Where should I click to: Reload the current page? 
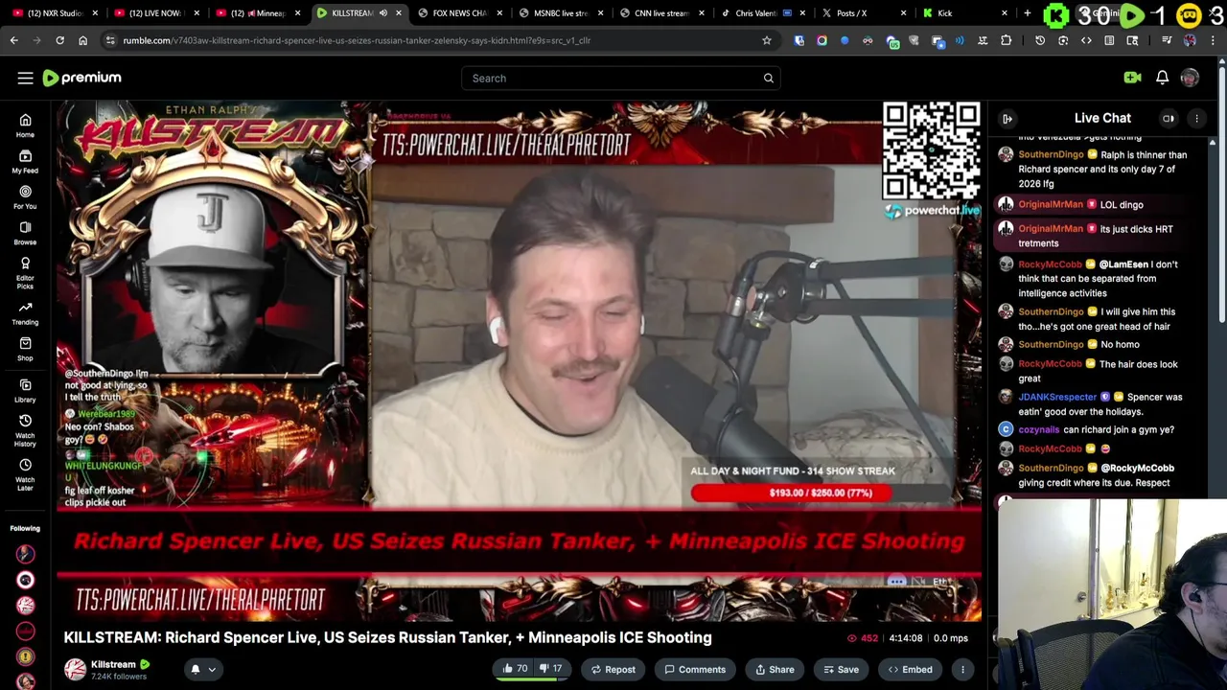(59, 40)
